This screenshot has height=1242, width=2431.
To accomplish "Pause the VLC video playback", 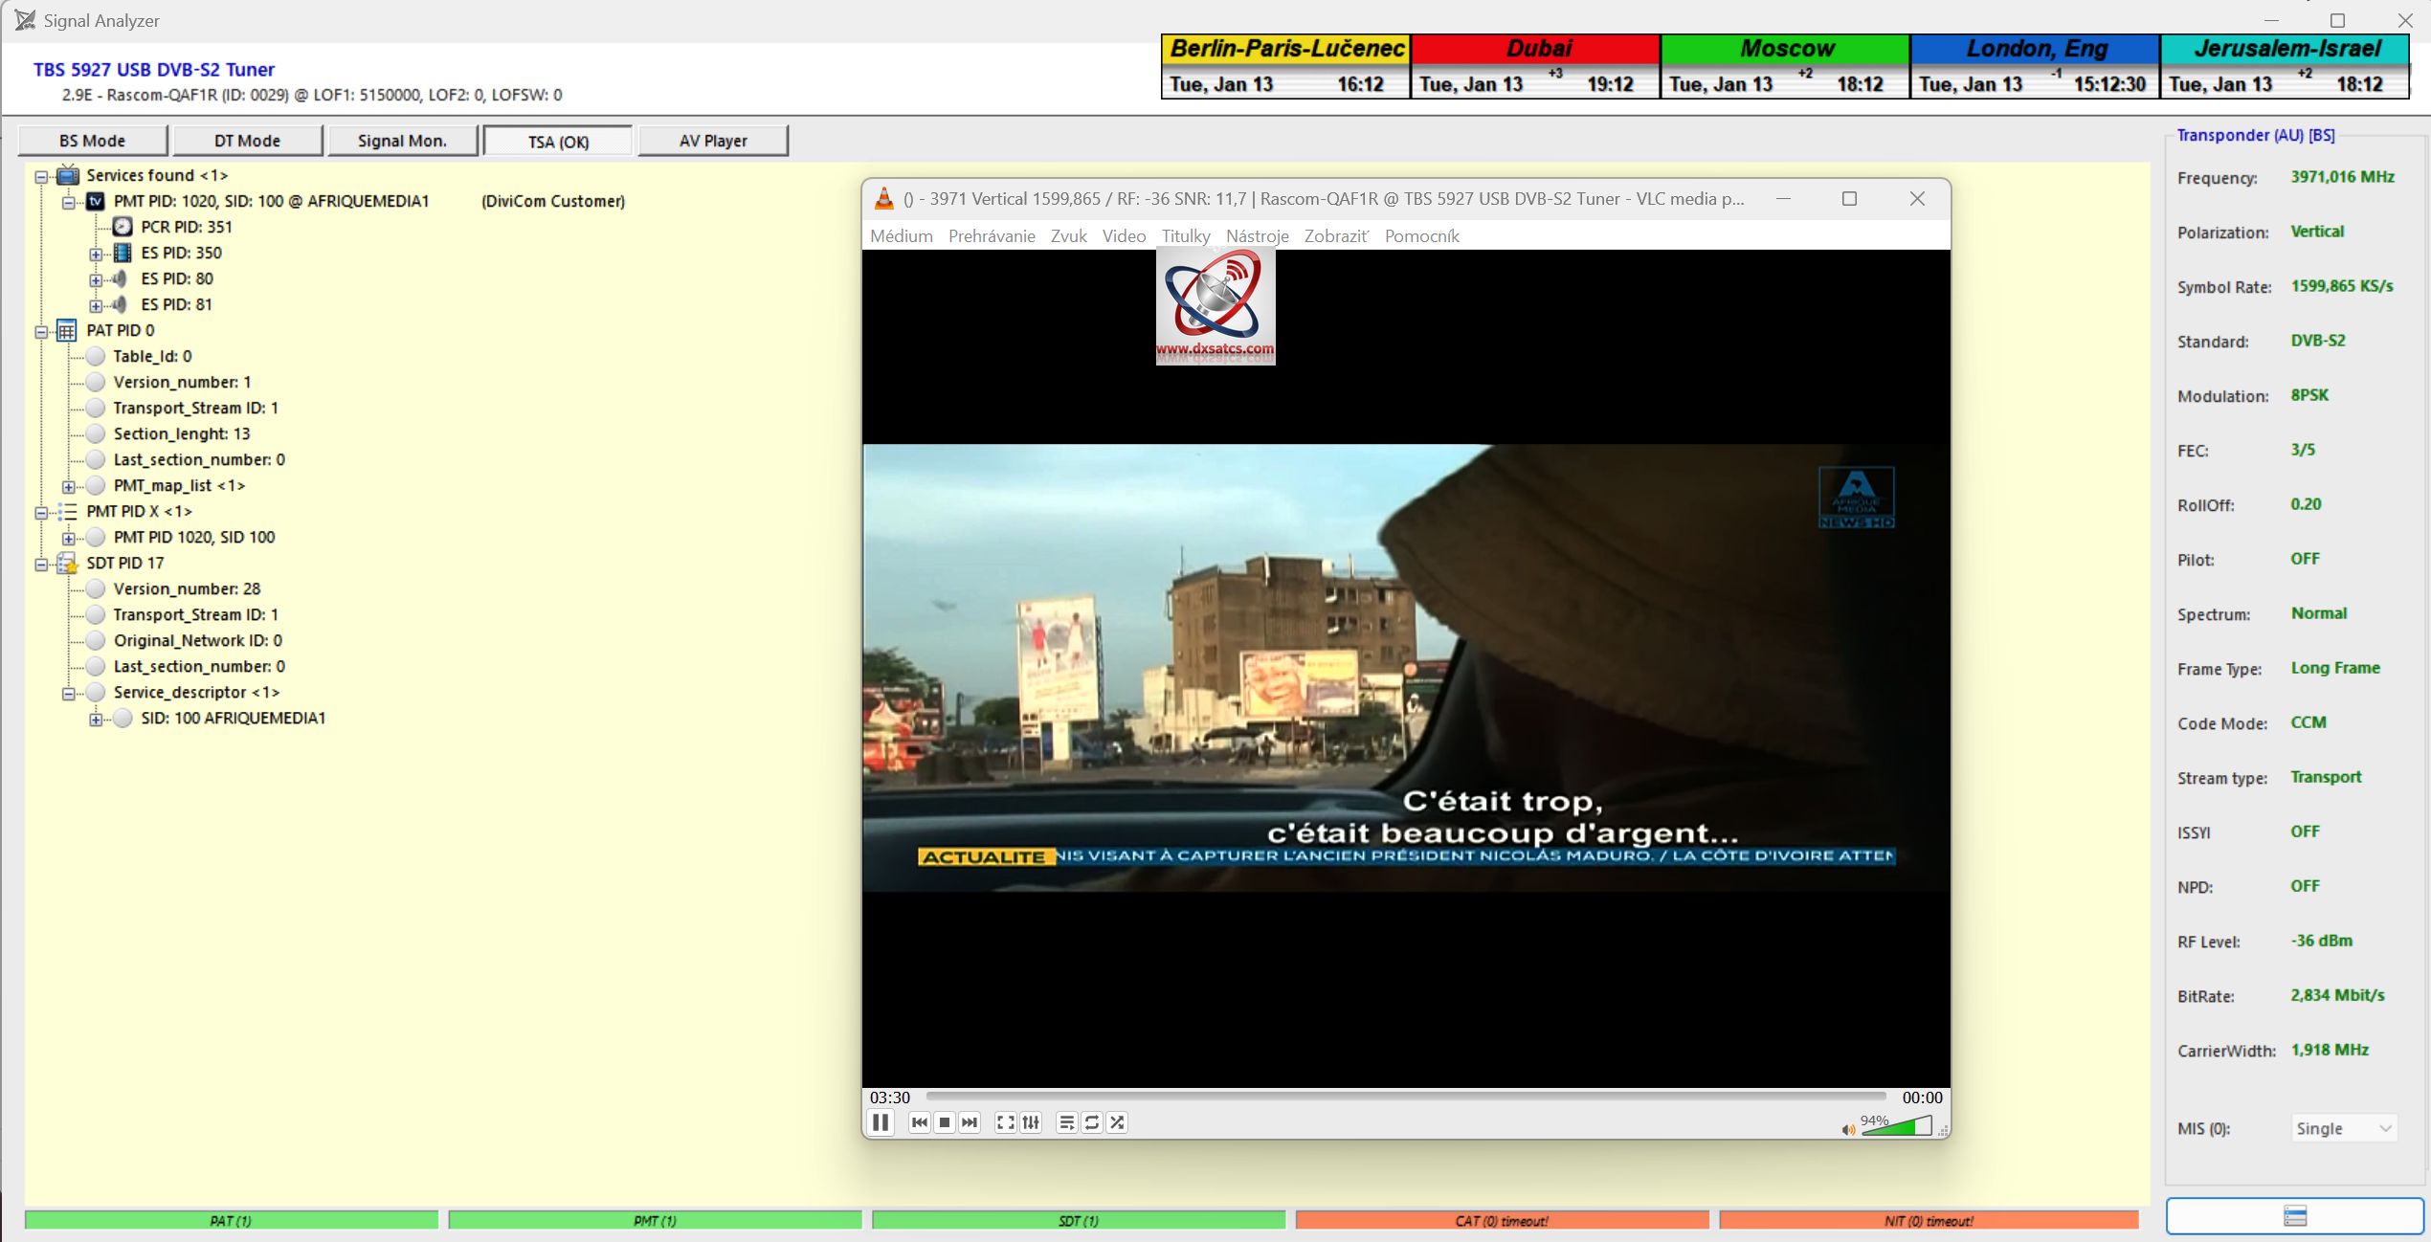I will coord(881,1122).
